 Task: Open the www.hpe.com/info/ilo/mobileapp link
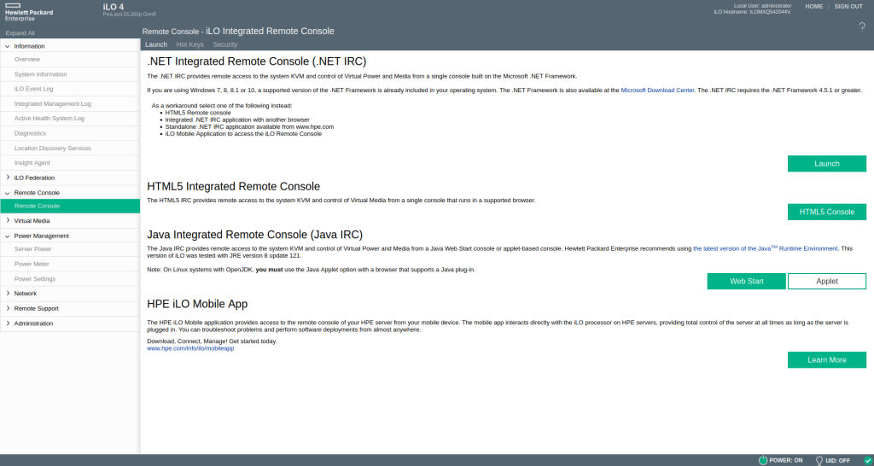(x=190, y=348)
